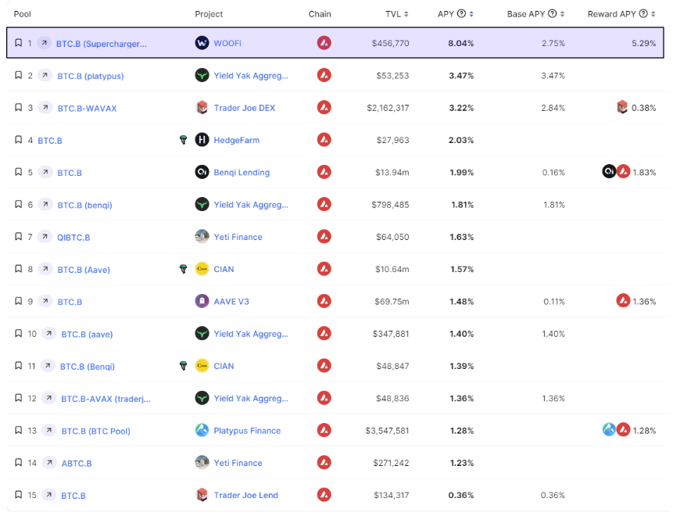Bookmark the BTC.B (Aave) CIAN pool
673x516 pixels.
[x=19, y=269]
